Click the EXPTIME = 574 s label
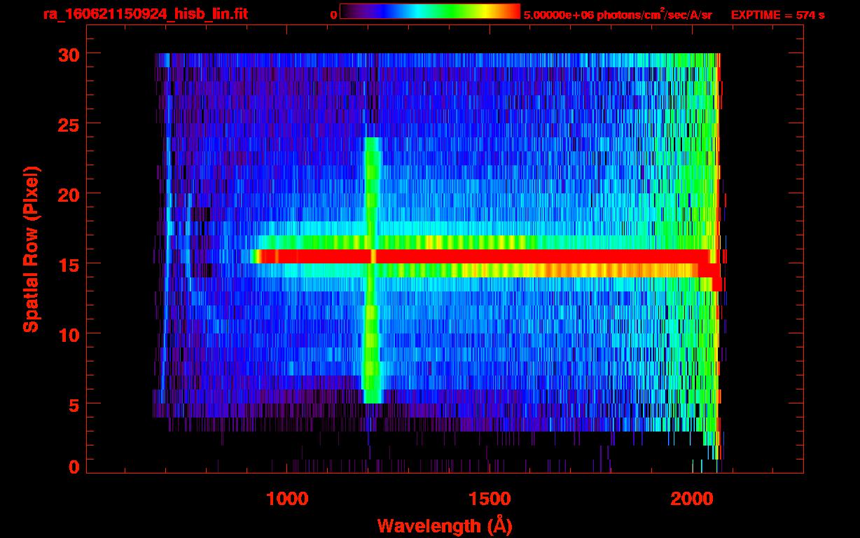The width and height of the screenshot is (860, 538). pos(777,15)
